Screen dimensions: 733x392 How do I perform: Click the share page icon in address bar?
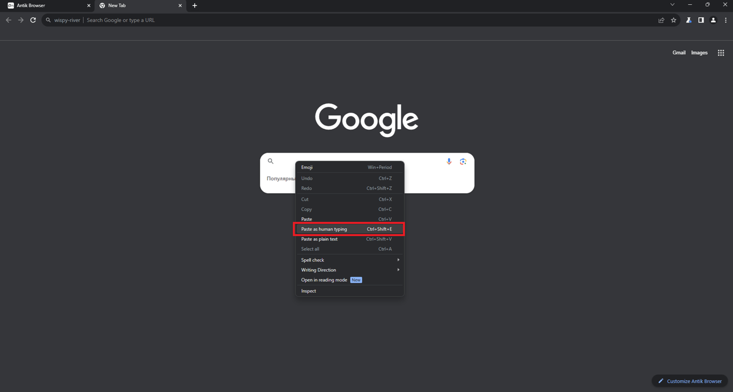pos(661,20)
